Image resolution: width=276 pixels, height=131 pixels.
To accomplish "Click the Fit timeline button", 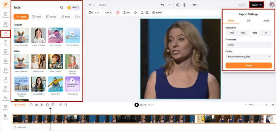I will click(273, 105).
